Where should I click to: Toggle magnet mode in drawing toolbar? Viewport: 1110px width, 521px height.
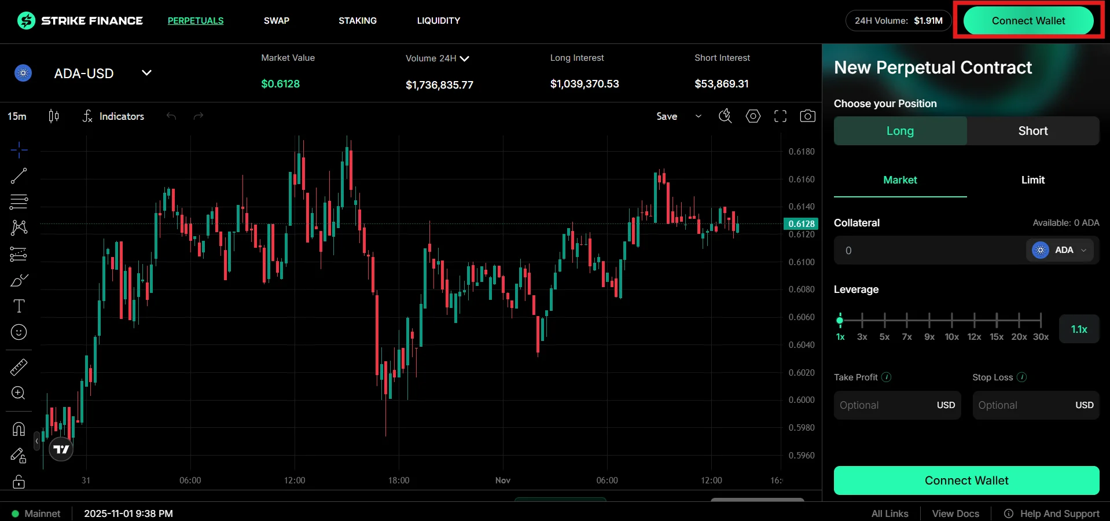pyautogui.click(x=19, y=429)
